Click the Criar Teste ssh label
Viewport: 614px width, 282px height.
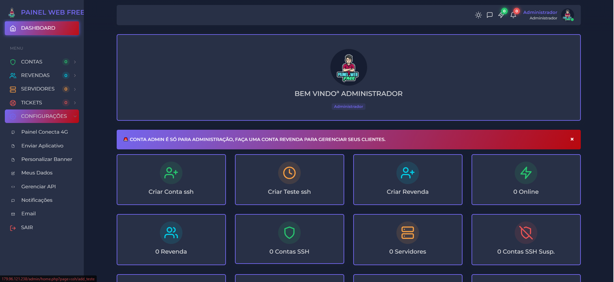[289, 192]
